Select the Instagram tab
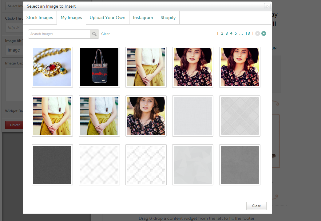 143,18
